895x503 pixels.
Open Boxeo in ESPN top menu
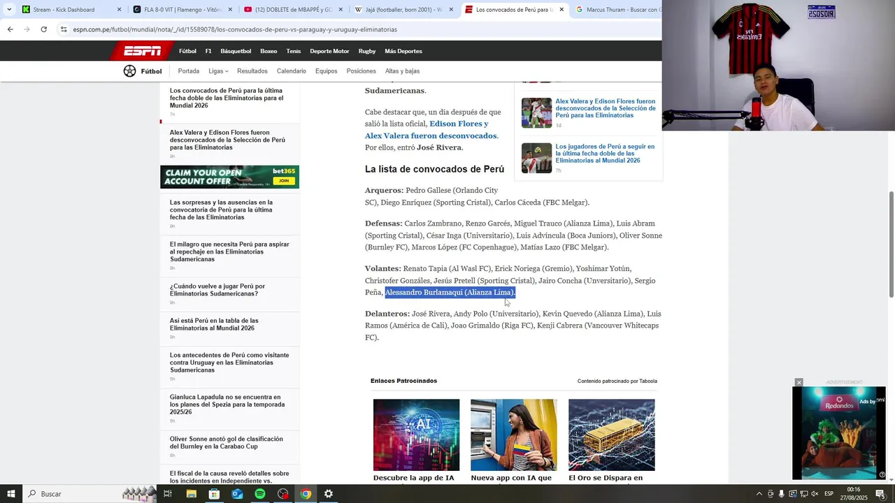click(x=268, y=51)
